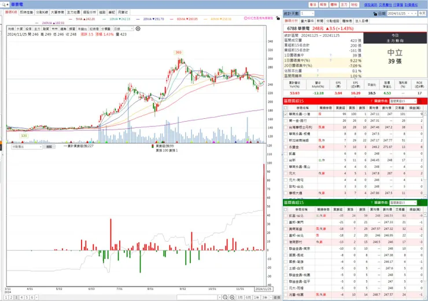Click the zoom out magnifier below chart
The height and width of the screenshot is (301, 428).
click(x=225, y=297)
